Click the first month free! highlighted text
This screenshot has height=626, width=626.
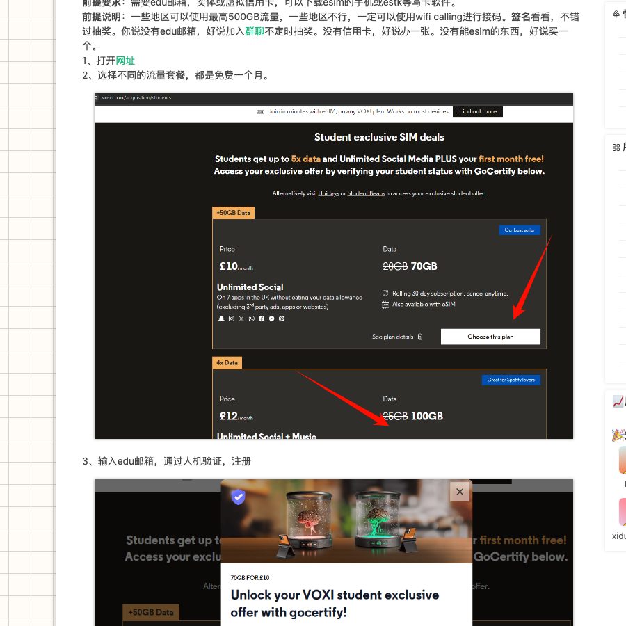click(511, 159)
